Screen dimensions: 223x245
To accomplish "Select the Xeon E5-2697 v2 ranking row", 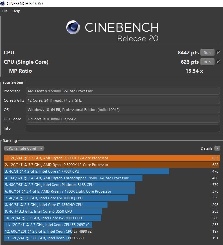I will click(112, 225).
